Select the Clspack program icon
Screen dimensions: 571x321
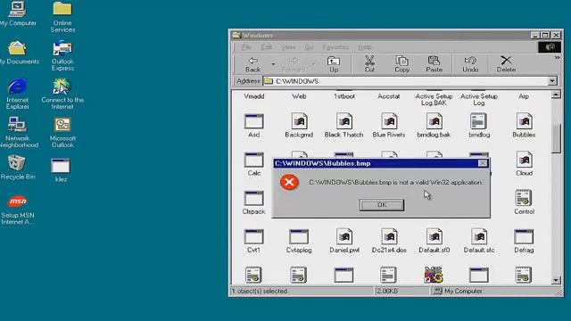pyautogui.click(x=253, y=202)
